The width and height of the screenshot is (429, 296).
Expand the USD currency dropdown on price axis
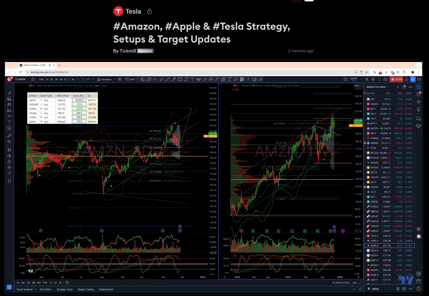click(x=358, y=86)
